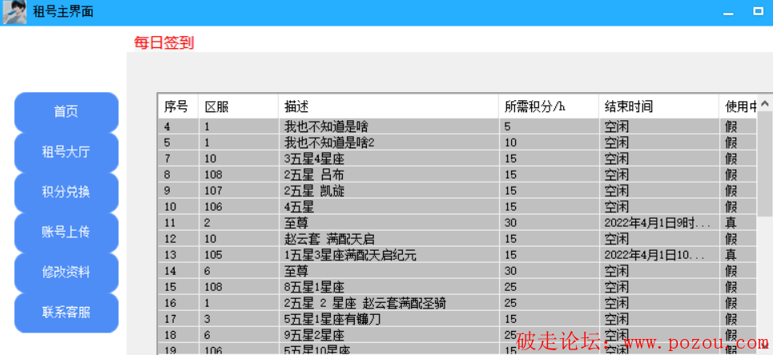Click the 每日签到 link
This screenshot has height=355, width=773.
(163, 43)
